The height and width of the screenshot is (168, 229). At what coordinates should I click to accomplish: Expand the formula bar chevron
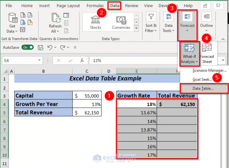click(x=223, y=60)
